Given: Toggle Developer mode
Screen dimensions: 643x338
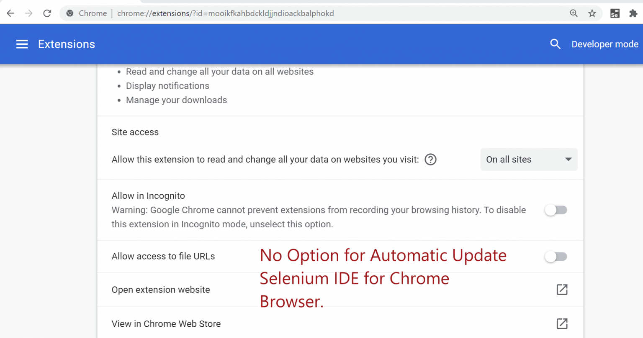Looking at the screenshot, I should tap(604, 44).
